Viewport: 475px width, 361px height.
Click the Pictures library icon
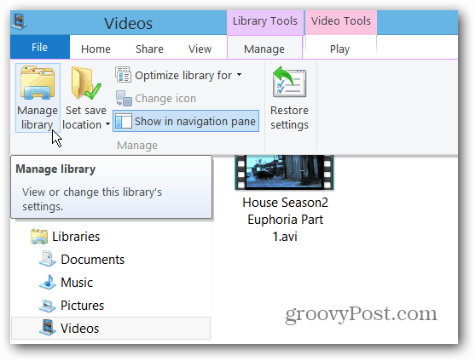pos(48,306)
